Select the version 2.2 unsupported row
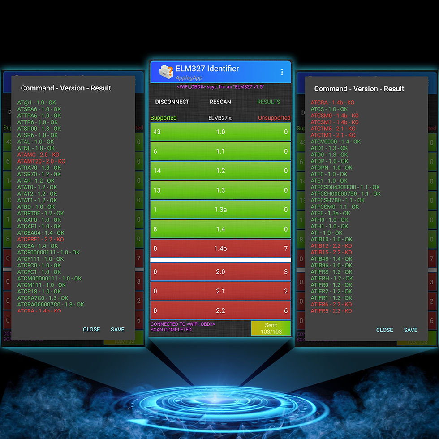The image size is (439, 439). [220, 310]
